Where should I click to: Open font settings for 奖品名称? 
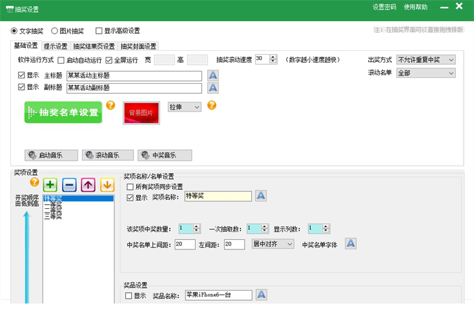[x=261, y=295]
